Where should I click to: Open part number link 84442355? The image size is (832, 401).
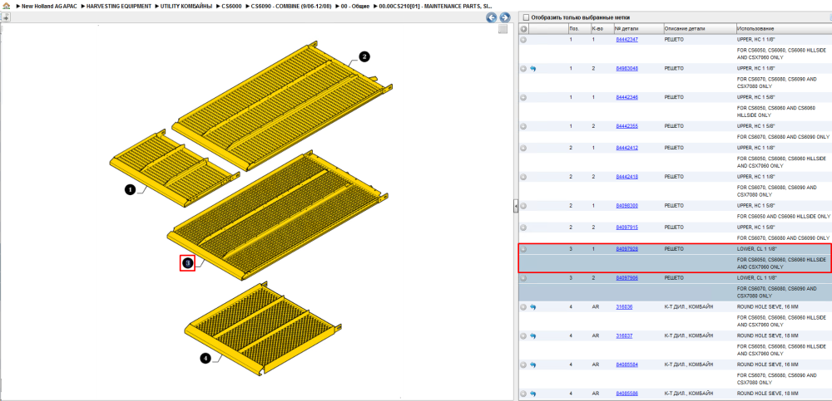[x=626, y=126]
